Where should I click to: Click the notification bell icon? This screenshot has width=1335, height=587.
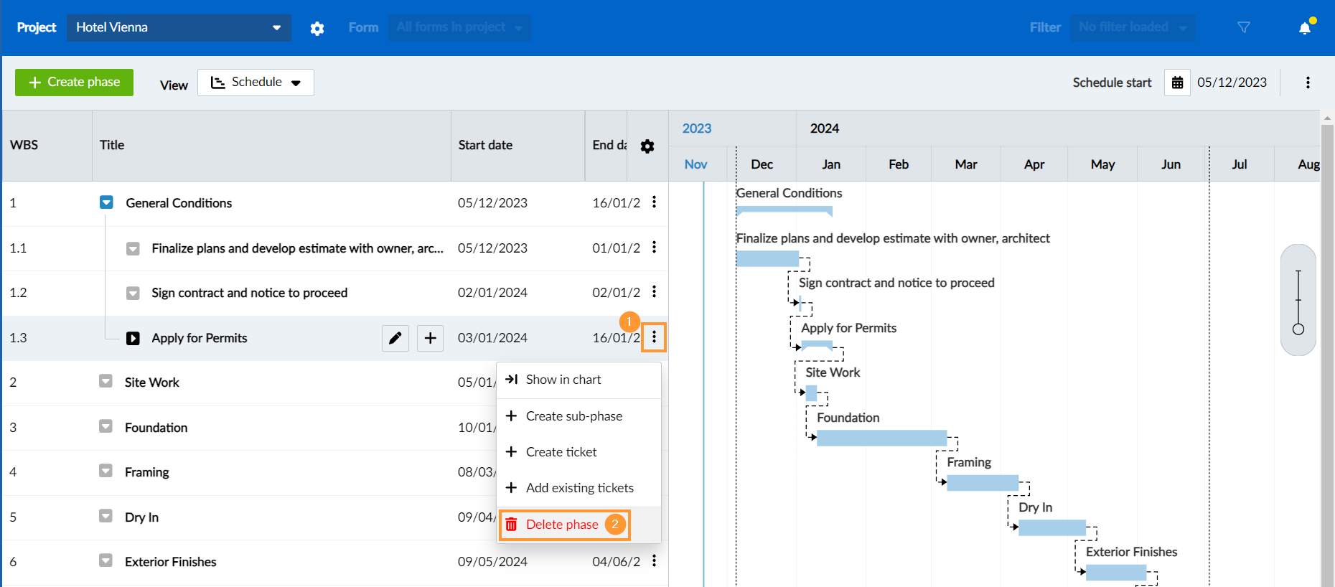(x=1305, y=28)
